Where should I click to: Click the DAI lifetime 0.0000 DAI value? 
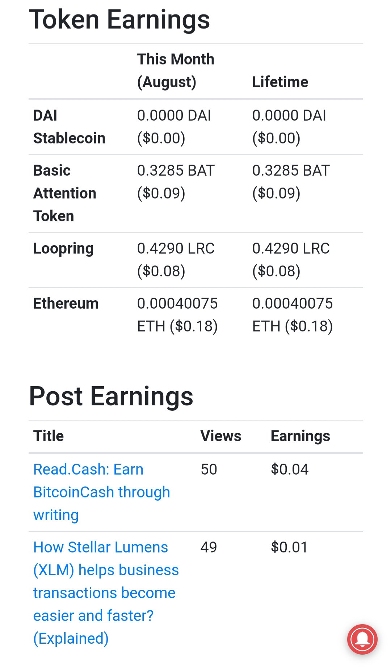[289, 127]
